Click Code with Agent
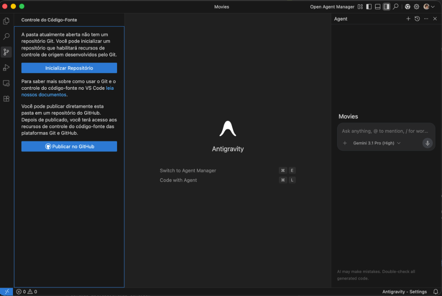 (178, 180)
